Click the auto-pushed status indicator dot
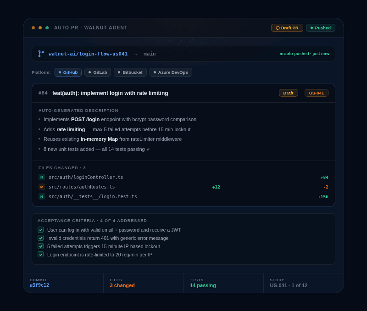 click(x=281, y=54)
